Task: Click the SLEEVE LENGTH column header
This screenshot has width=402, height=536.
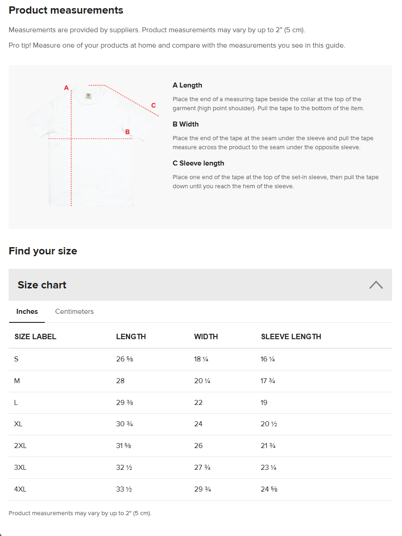Action: (x=291, y=336)
